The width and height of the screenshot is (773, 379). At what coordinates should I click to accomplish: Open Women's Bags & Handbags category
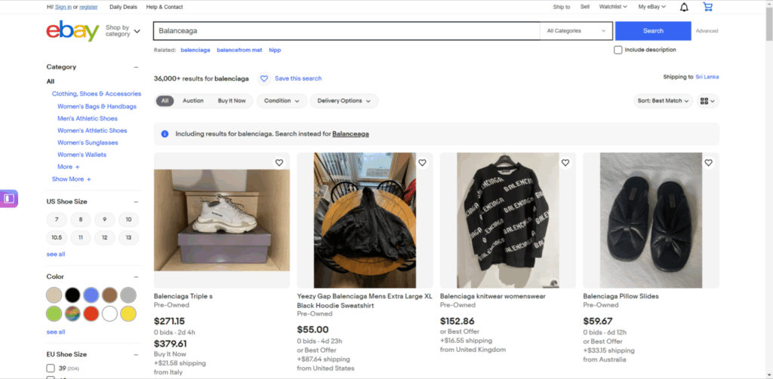(x=97, y=106)
